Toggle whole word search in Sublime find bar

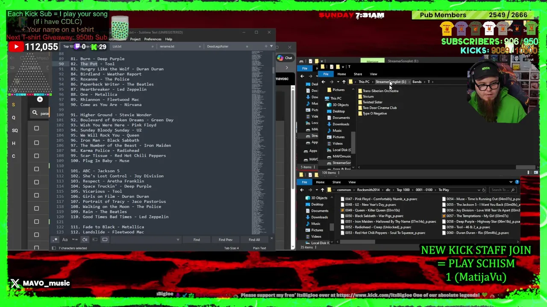pyautogui.click(x=75, y=240)
